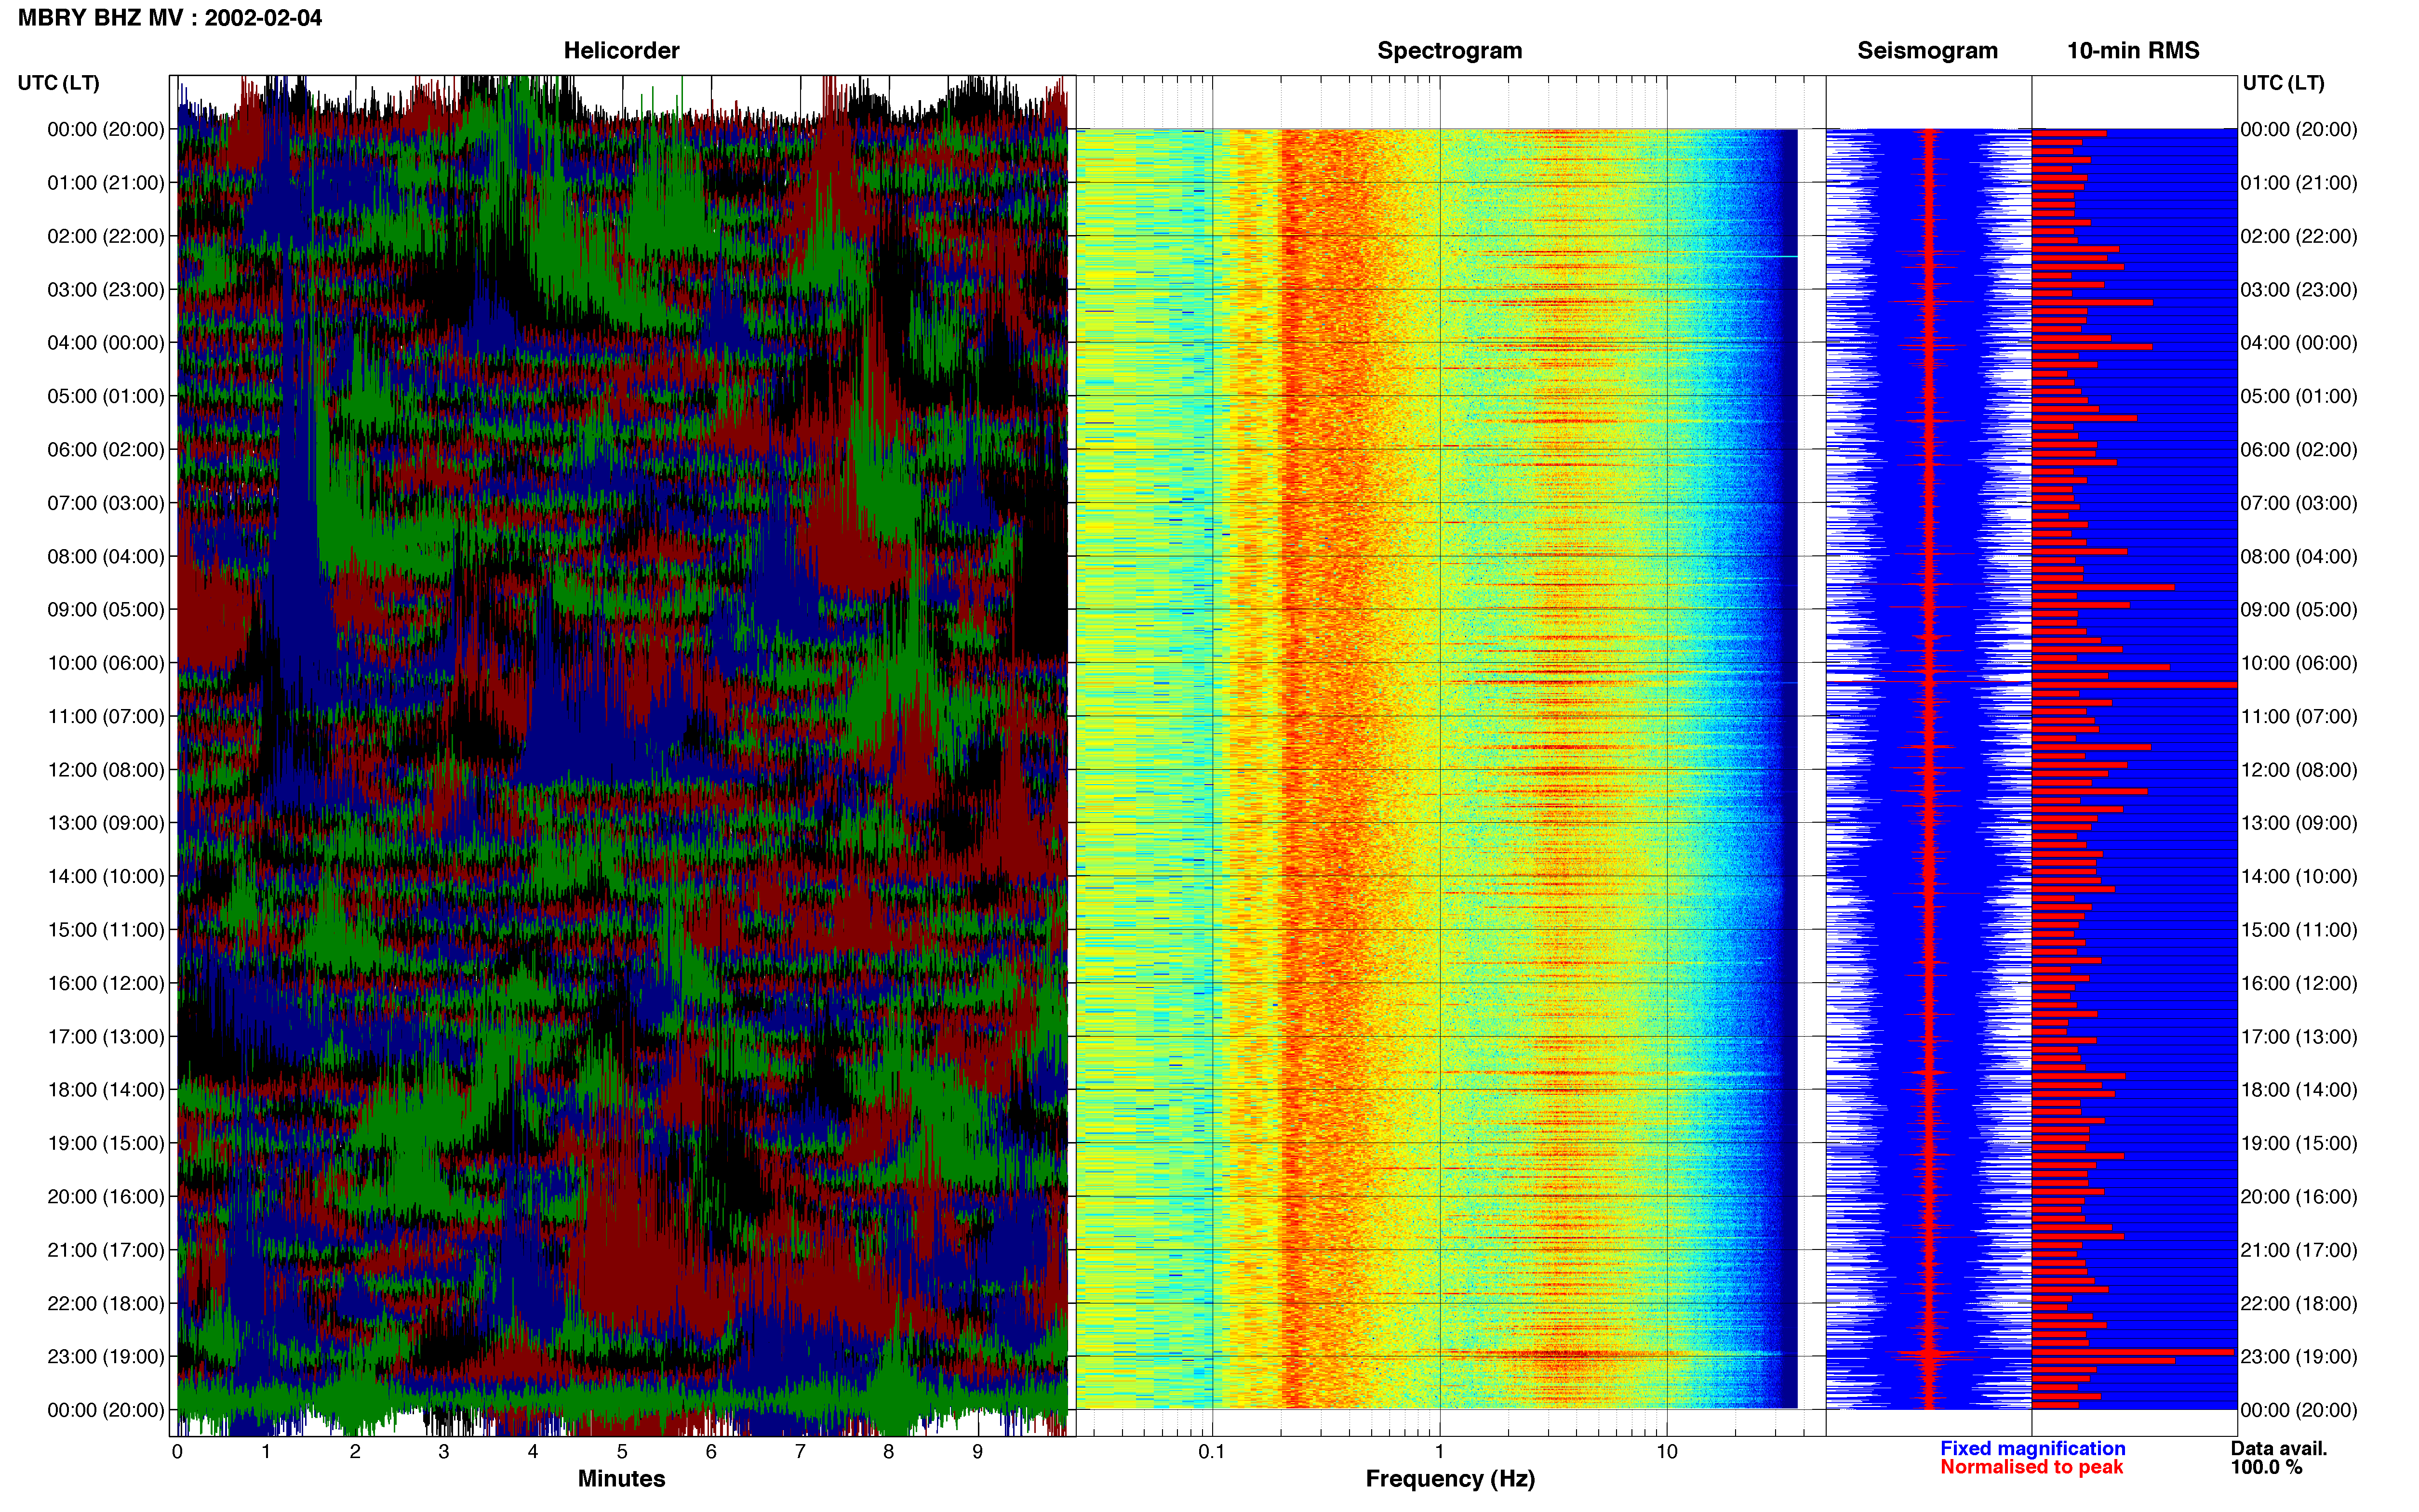Click tick label 0 on the Minutes axis
This screenshot has height=1512, width=2419.
click(177, 1452)
